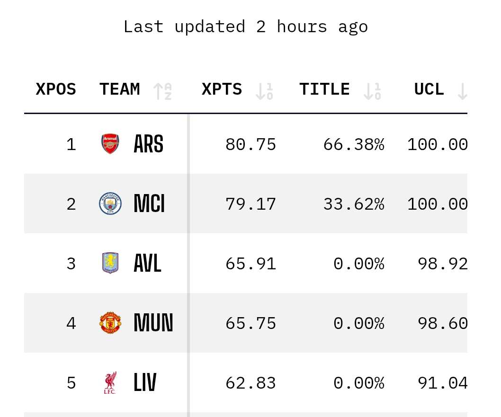Click the XPTS column header text

point(222,89)
